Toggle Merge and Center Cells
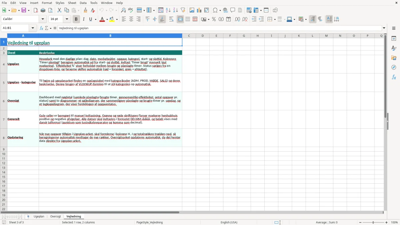This screenshot has width=400, height=225. click(x=180, y=19)
